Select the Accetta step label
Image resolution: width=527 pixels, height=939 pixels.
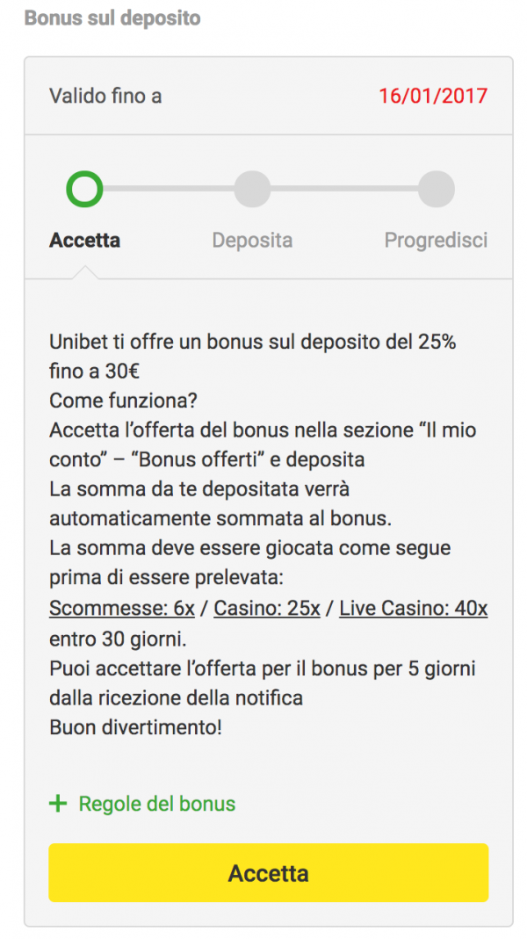pos(85,240)
